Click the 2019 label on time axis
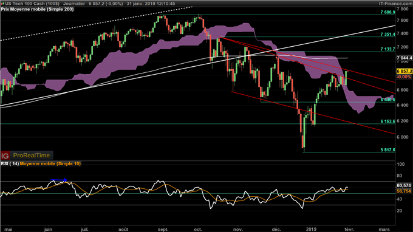Viewport: 413px width, 232px height. tap(311, 230)
